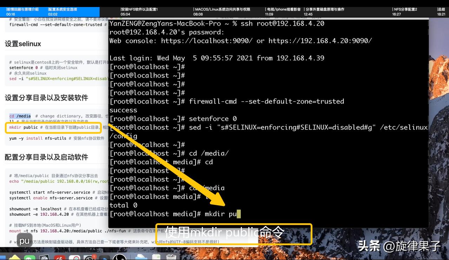Click the firewall-cmd line in the document window
This screenshot has height=260, width=449.
click(58, 25)
